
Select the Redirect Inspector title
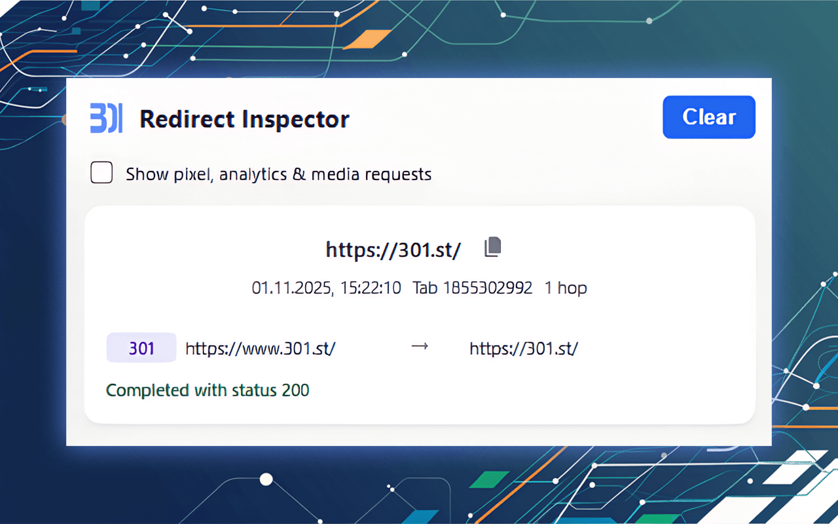244,119
